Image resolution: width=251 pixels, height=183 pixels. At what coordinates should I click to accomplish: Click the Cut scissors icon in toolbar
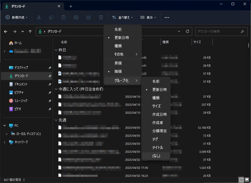click(x=39, y=17)
